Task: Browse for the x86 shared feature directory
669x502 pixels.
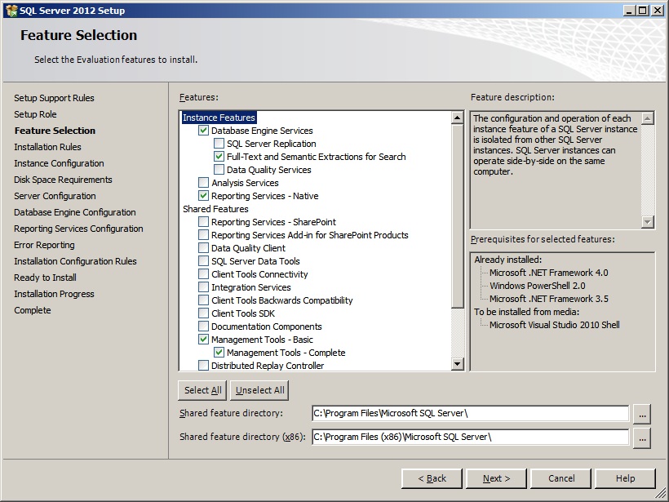Action: tap(642, 438)
